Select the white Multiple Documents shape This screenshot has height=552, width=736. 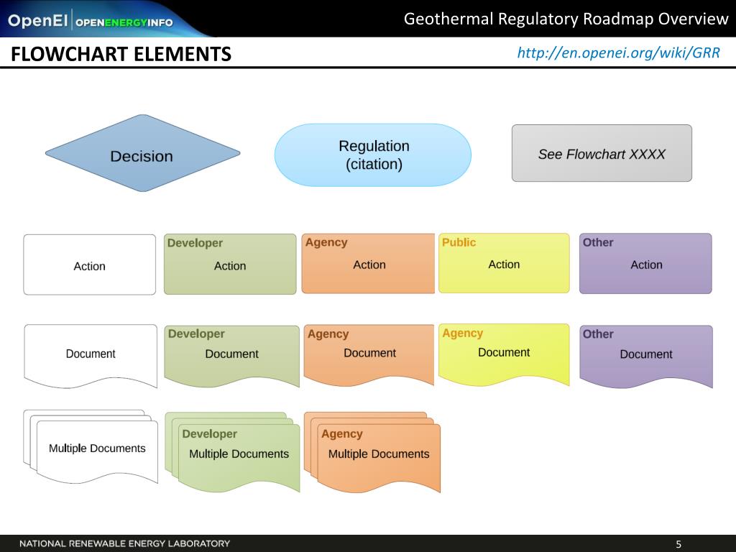tap(91, 446)
